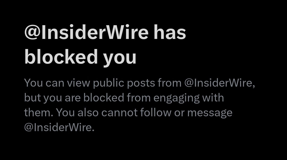Click the @InsiderWire handle in the heading

(86, 33)
